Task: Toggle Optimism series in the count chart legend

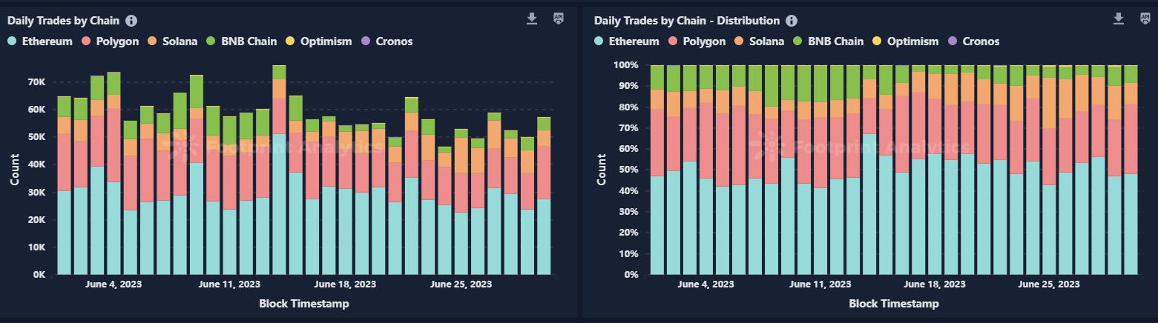Action: click(326, 41)
